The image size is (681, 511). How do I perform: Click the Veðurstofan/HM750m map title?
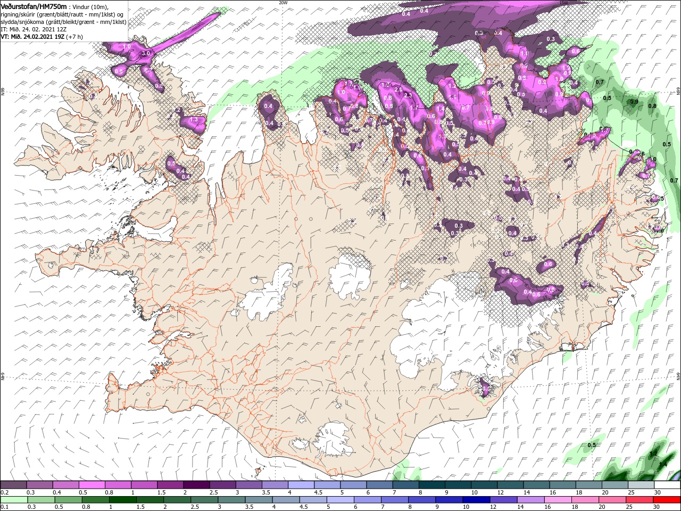[34, 6]
